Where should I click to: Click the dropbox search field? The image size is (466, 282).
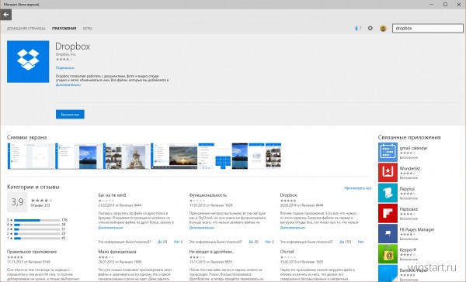[x=428, y=28]
